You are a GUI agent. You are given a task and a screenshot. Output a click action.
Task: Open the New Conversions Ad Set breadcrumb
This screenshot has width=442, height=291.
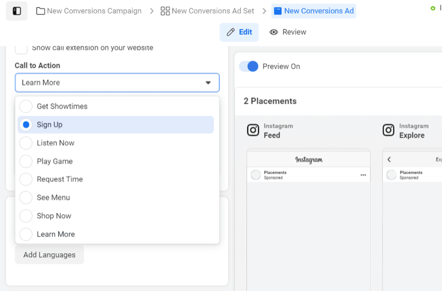point(213,11)
